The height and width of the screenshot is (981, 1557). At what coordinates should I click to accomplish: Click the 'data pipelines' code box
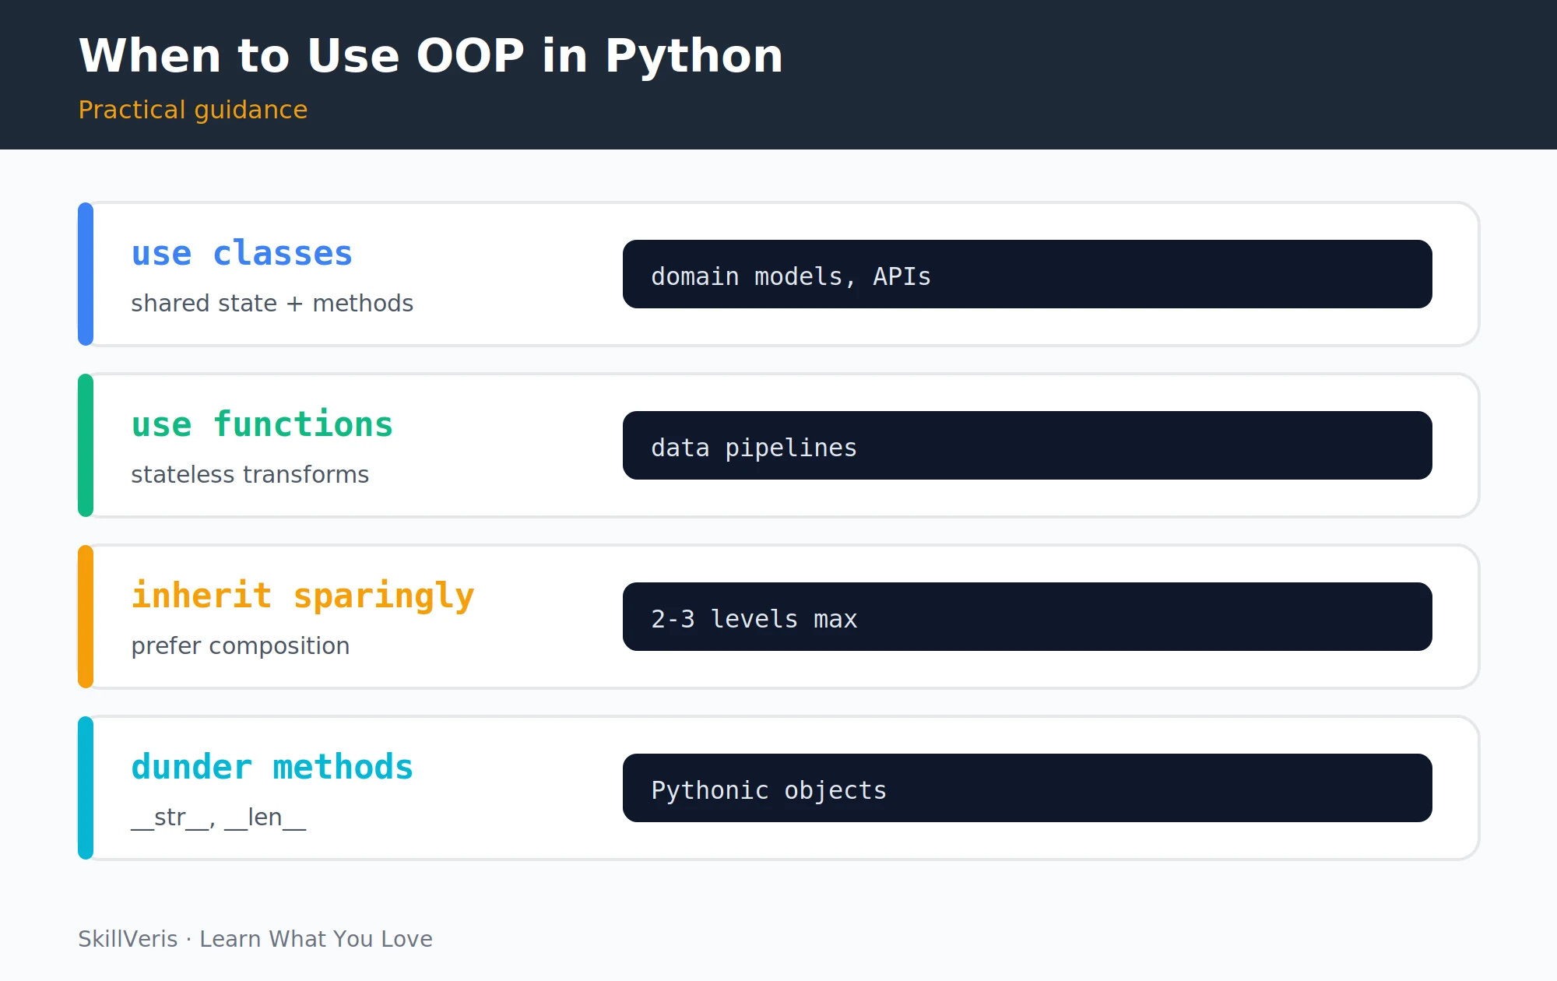point(1028,445)
